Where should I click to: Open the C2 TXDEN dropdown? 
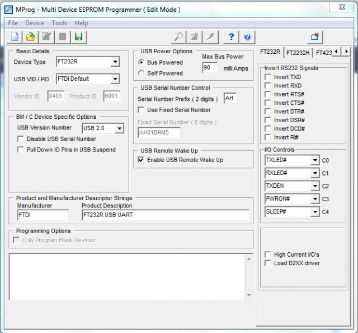pos(315,186)
